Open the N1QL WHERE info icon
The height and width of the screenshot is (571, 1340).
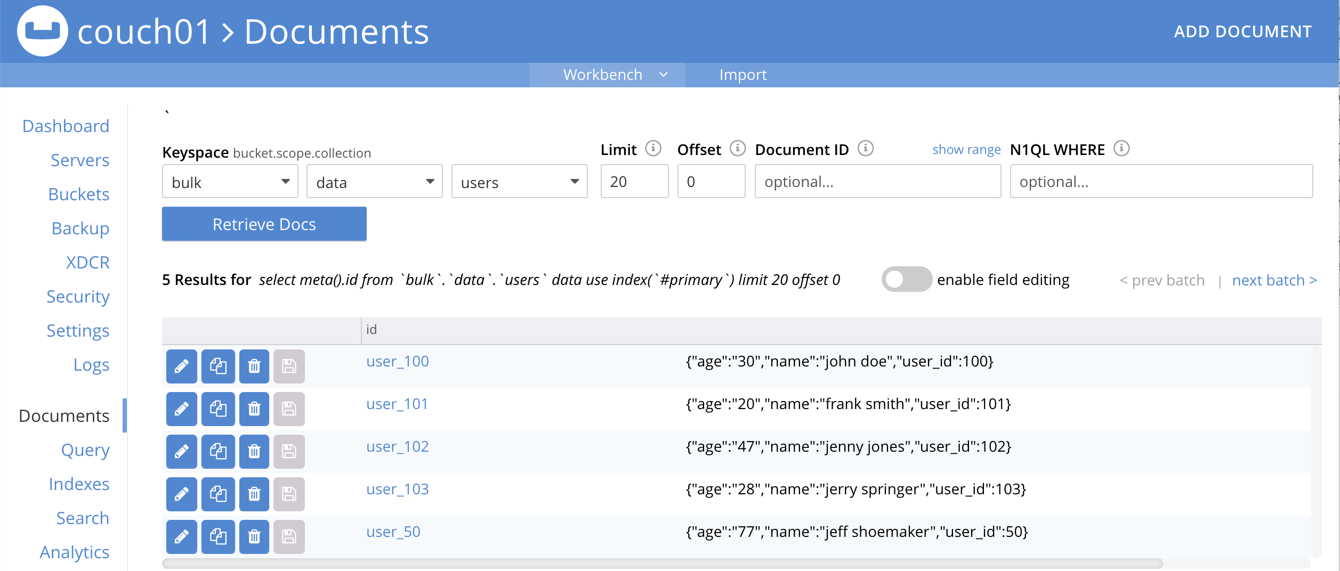(x=1121, y=149)
